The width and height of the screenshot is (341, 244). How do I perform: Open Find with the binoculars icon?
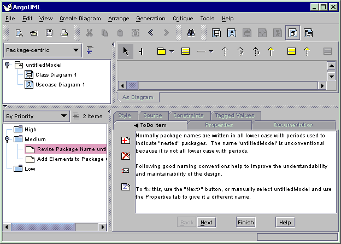tap(191, 33)
